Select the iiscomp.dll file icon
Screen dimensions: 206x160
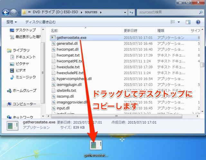pyautogui.click(x=53, y=96)
